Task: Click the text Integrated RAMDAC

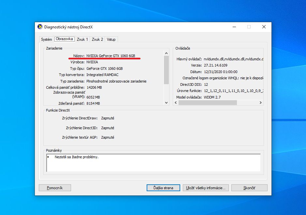Action: click(x=102, y=75)
